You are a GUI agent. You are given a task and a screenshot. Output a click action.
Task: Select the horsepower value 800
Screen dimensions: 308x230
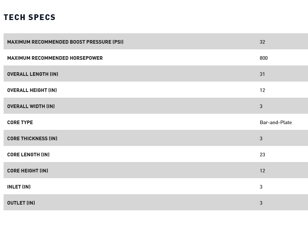(x=264, y=58)
